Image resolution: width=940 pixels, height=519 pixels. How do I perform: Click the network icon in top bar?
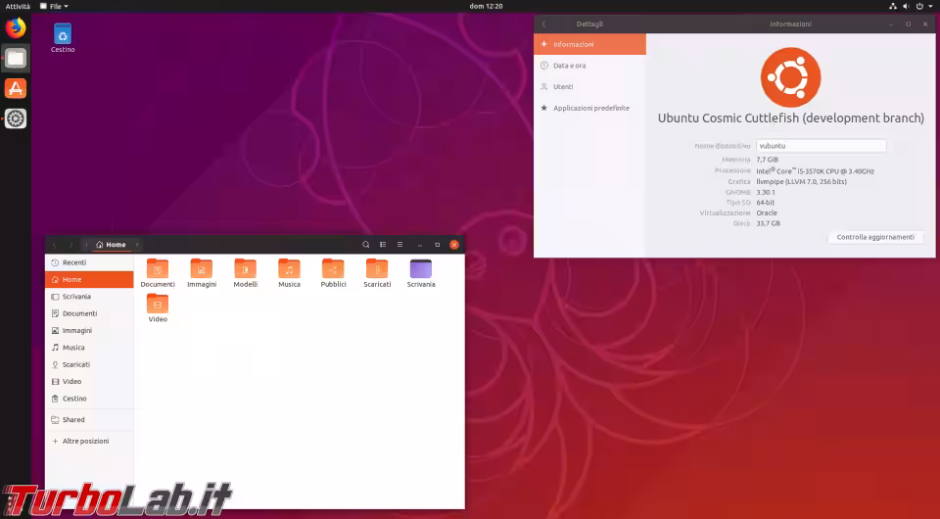[x=893, y=6]
